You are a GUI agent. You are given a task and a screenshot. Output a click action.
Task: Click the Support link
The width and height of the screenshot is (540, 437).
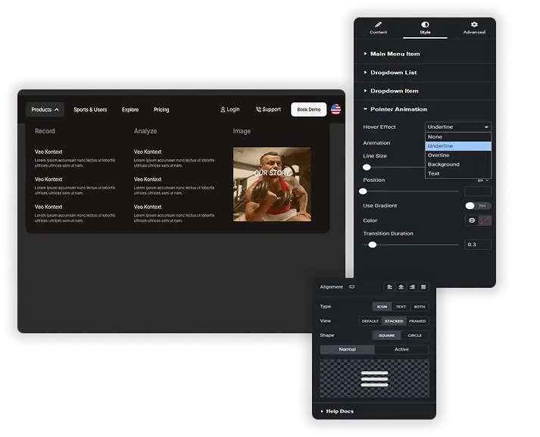tap(268, 110)
